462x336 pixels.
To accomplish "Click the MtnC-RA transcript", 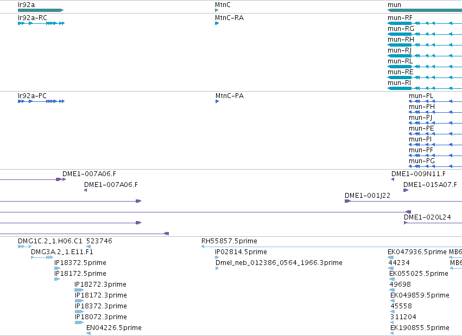I will pos(217,23).
